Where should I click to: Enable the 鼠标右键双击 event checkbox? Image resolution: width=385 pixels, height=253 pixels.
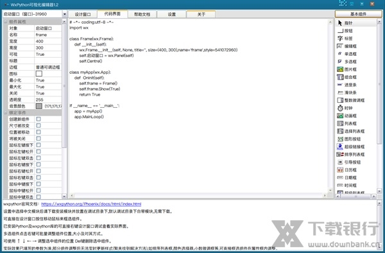click(x=38, y=178)
